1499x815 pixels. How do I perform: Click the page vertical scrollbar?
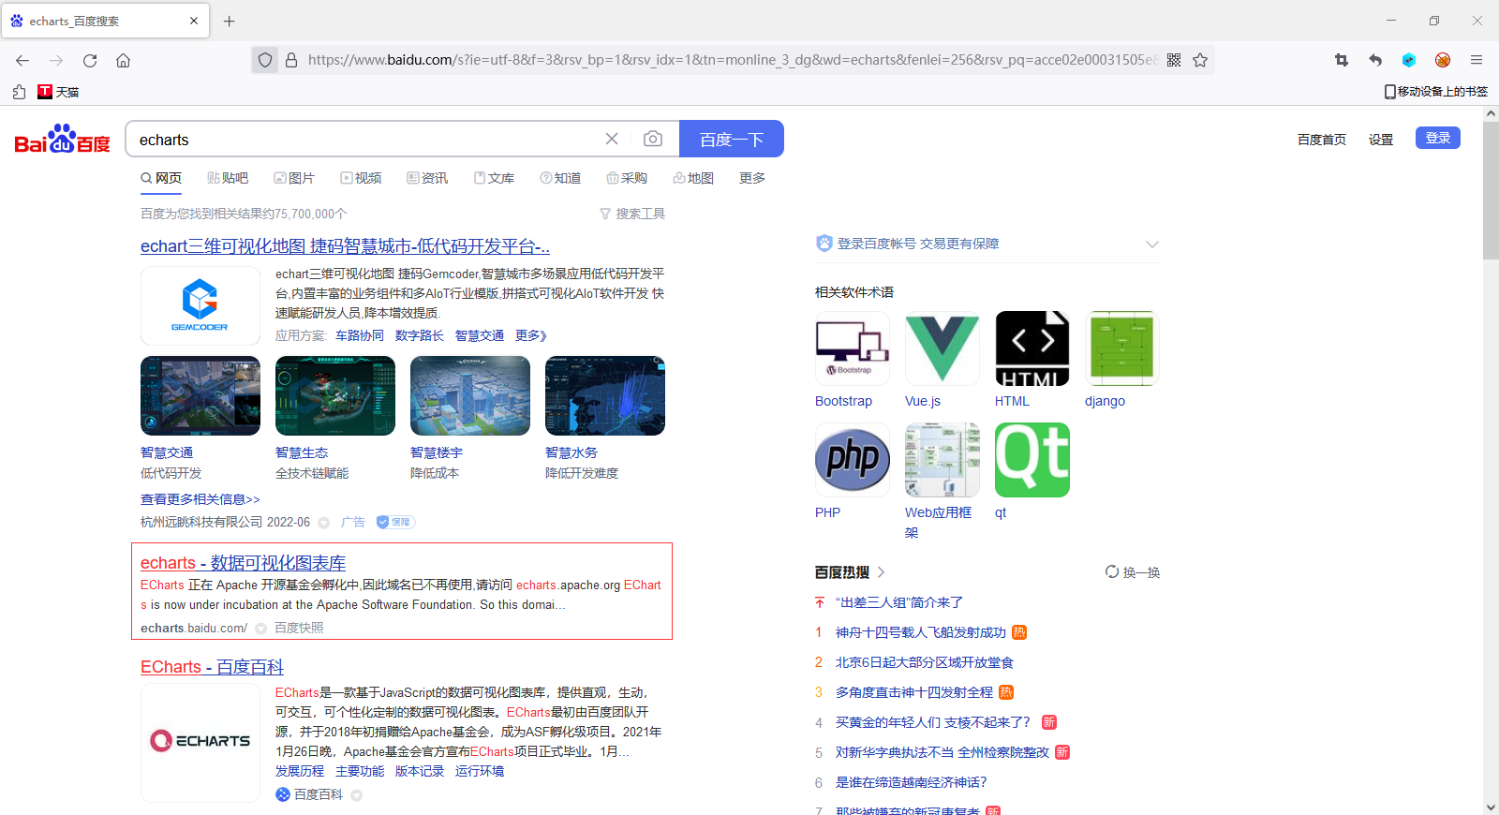click(x=1491, y=190)
